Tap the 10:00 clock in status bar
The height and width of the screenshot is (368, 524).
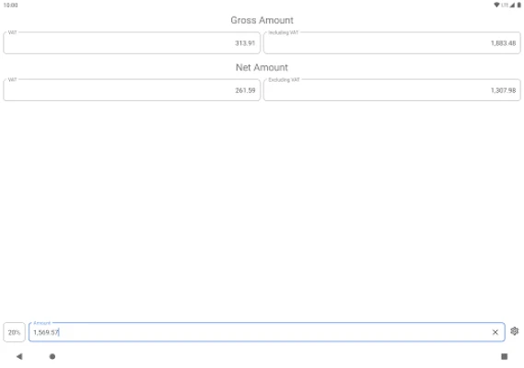(x=10, y=5)
